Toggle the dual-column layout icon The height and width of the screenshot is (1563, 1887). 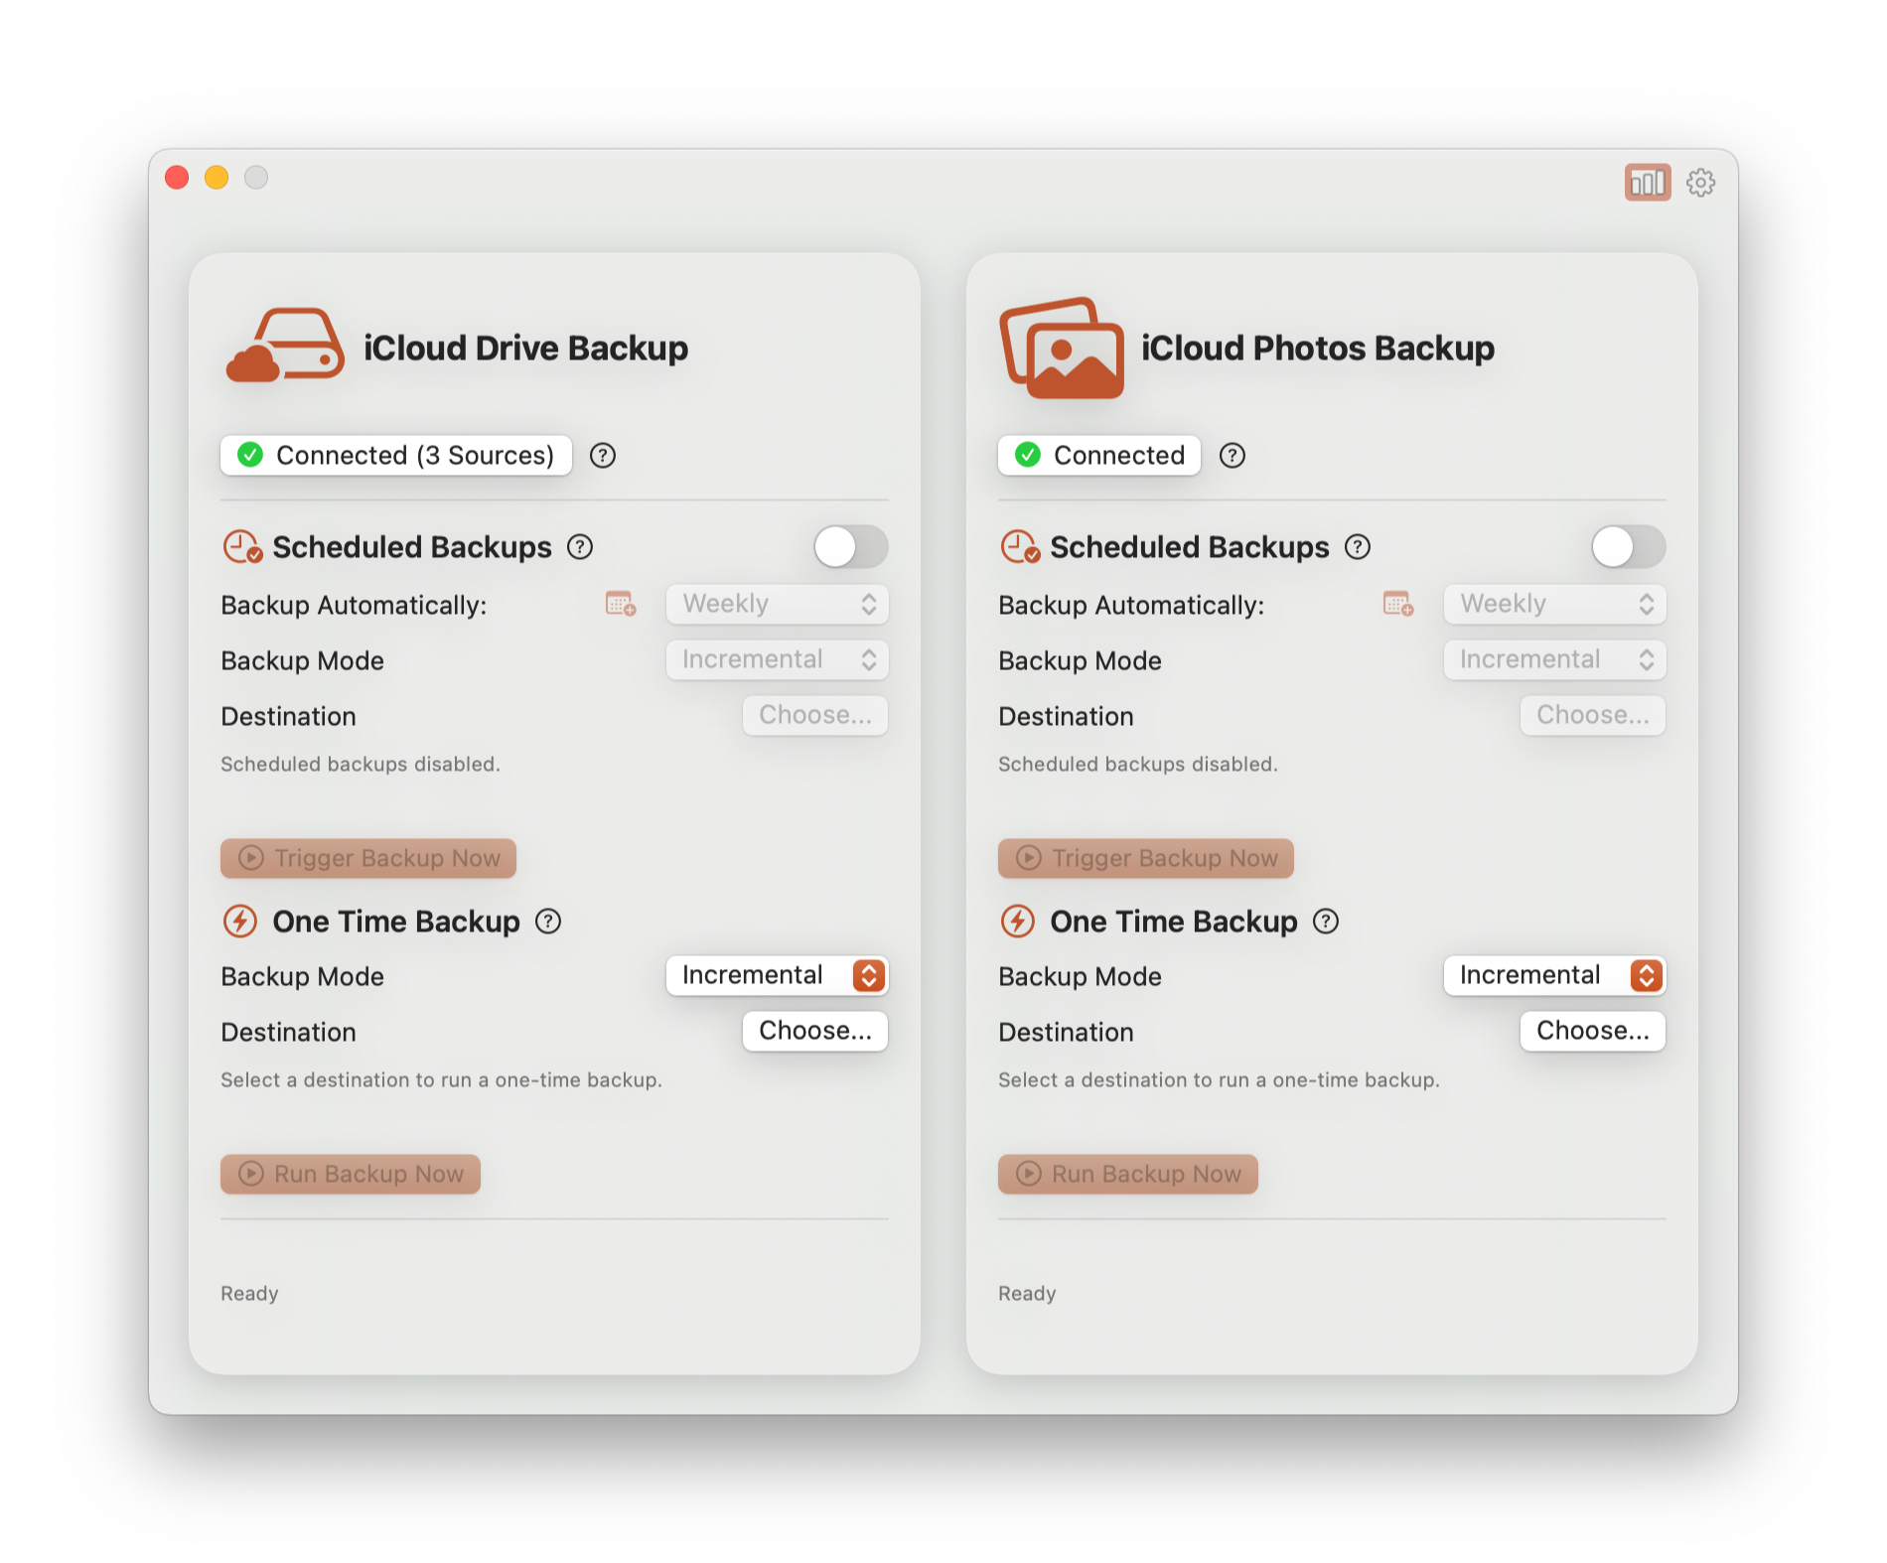click(1647, 183)
